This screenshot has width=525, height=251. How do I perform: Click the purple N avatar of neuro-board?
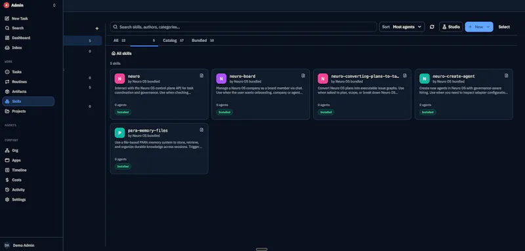[x=221, y=79]
